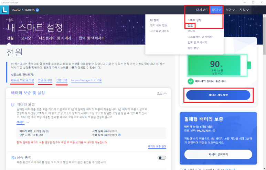Click the scrollbar up arrow
This screenshot has height=170, width=266.
pos(264,16)
